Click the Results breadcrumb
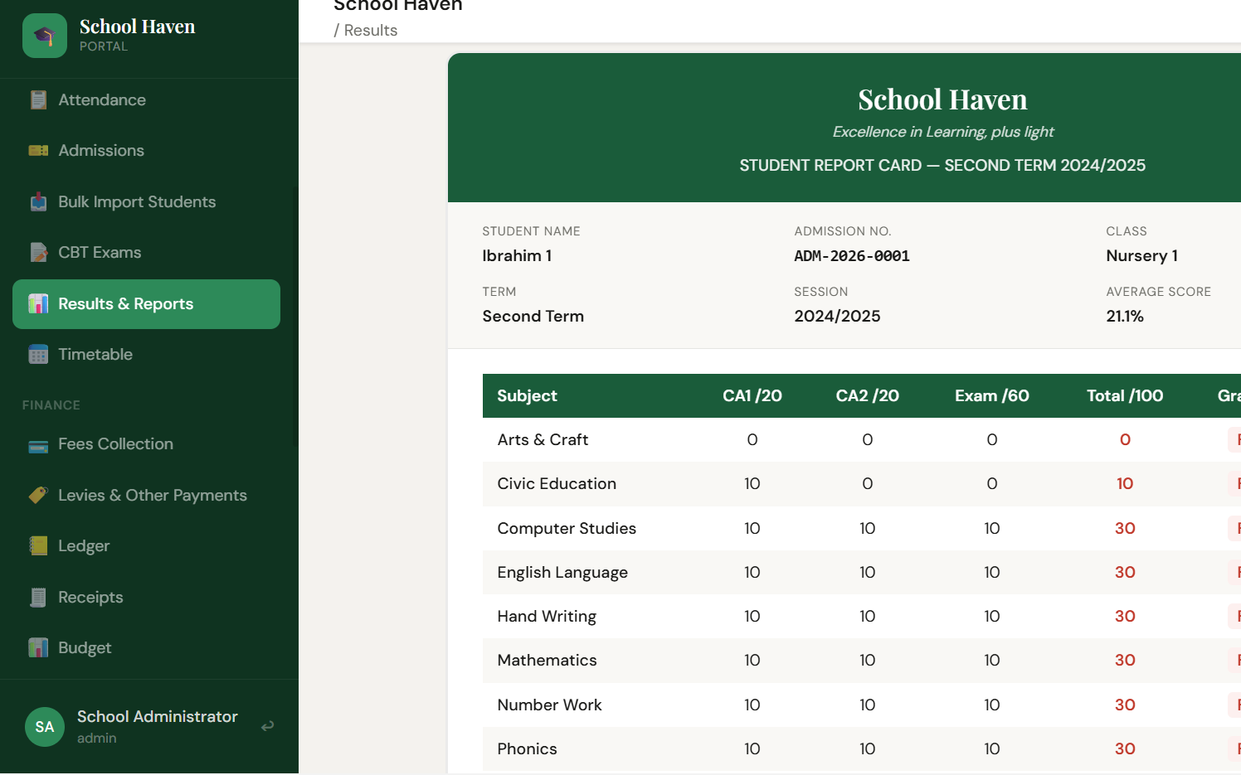Screen dimensions: 1241x775 click(x=370, y=31)
